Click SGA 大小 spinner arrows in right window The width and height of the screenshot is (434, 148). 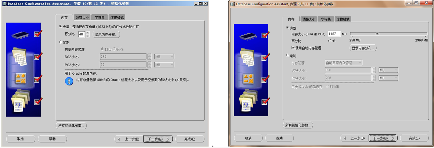[x=374, y=70]
